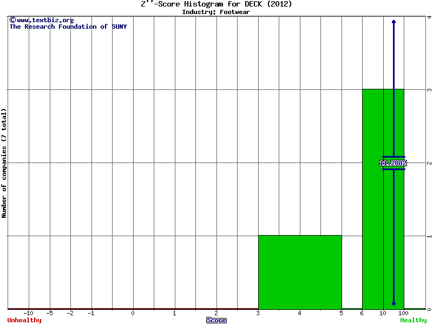Viewport: 433px width, 325px height.
Task: Click the 'Score' x-axis label
Action: pos(216,320)
